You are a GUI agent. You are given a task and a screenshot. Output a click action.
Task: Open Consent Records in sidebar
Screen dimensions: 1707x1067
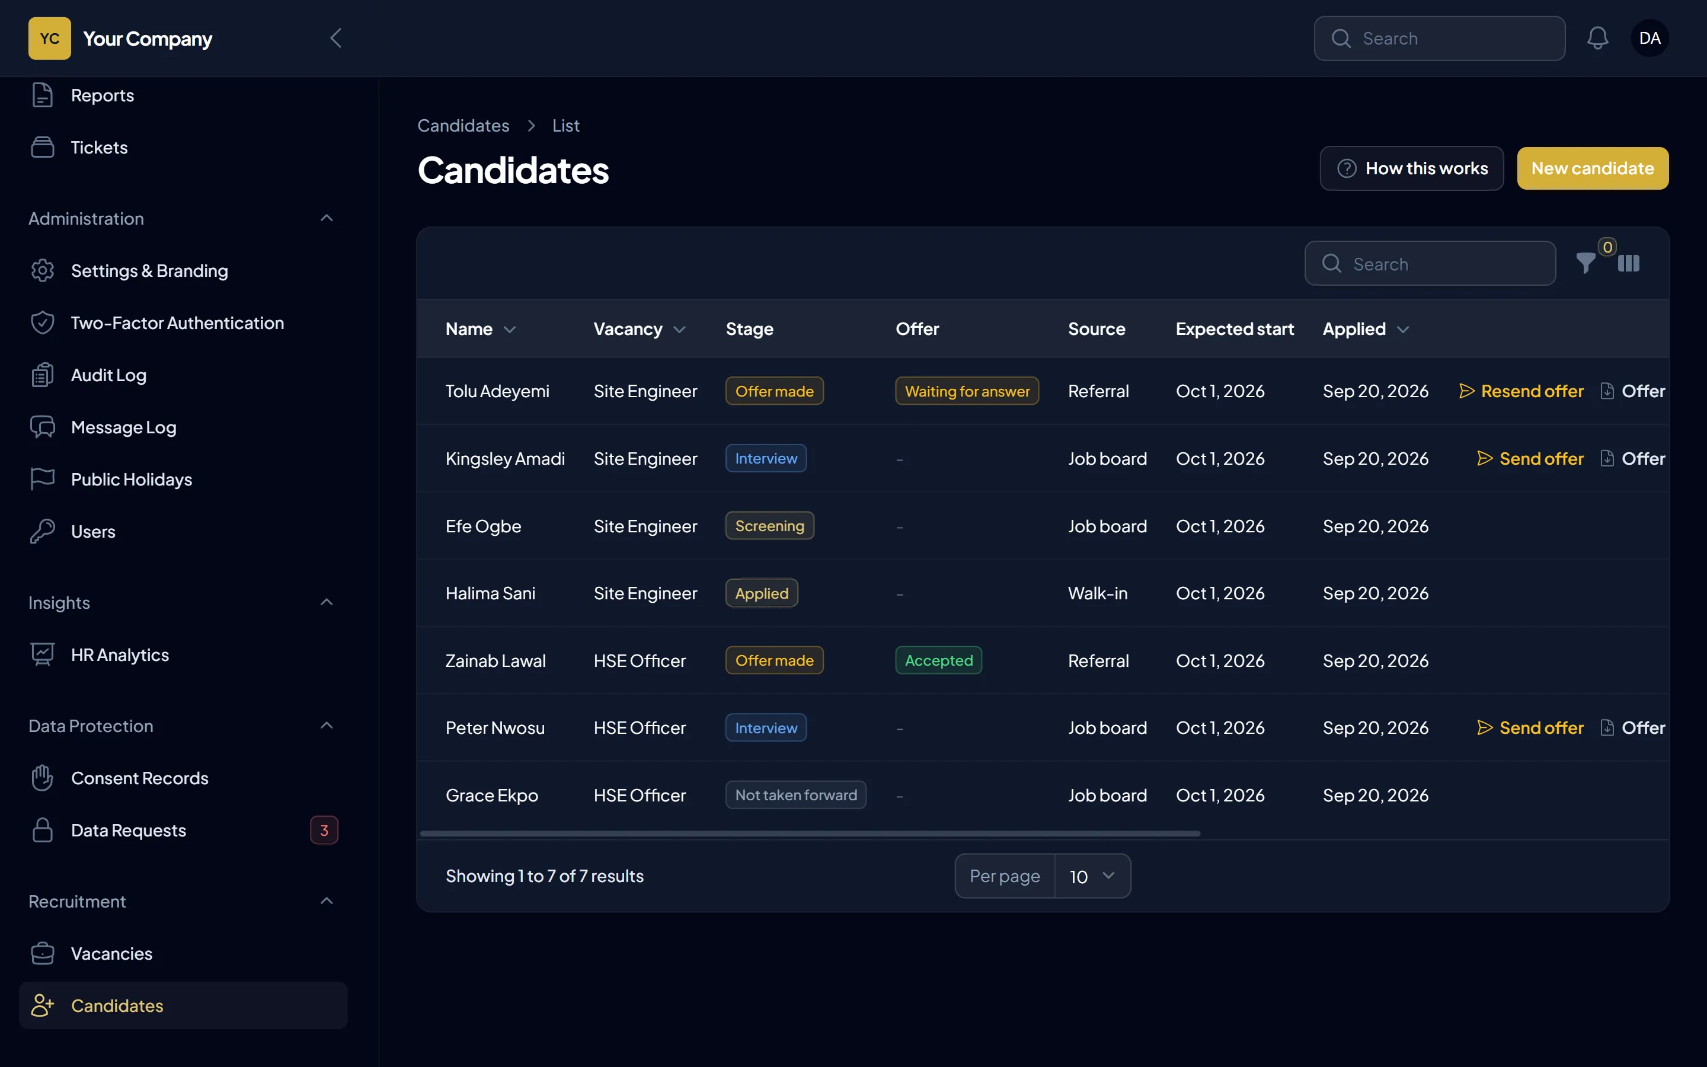coord(183,778)
